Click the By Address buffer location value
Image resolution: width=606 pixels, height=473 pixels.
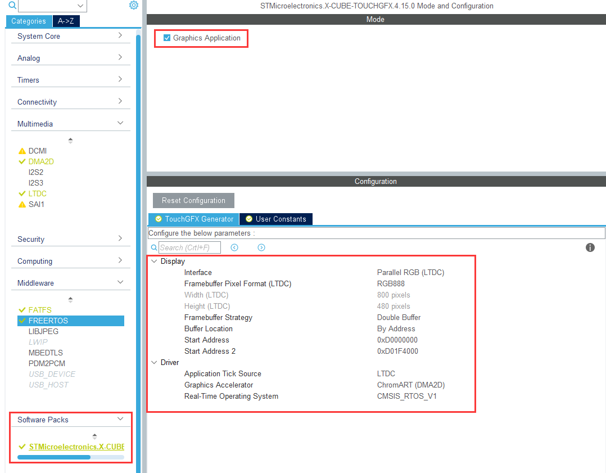click(x=396, y=329)
